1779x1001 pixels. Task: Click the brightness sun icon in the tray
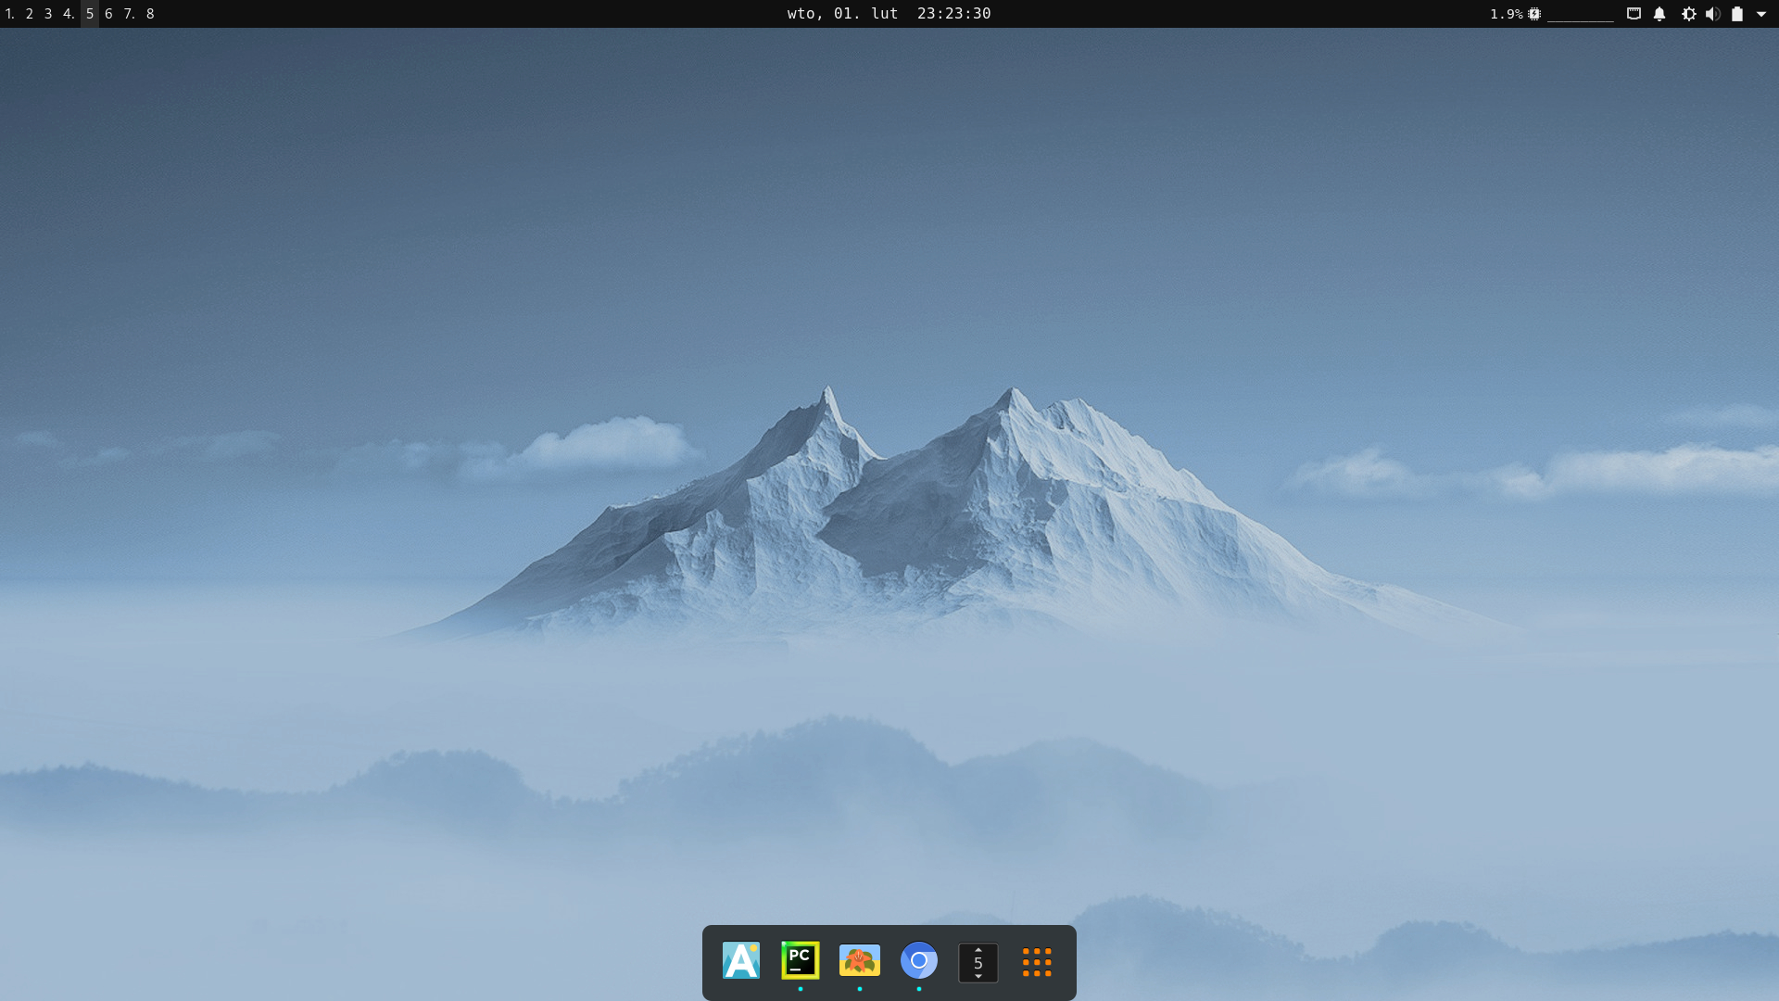coord(1688,14)
